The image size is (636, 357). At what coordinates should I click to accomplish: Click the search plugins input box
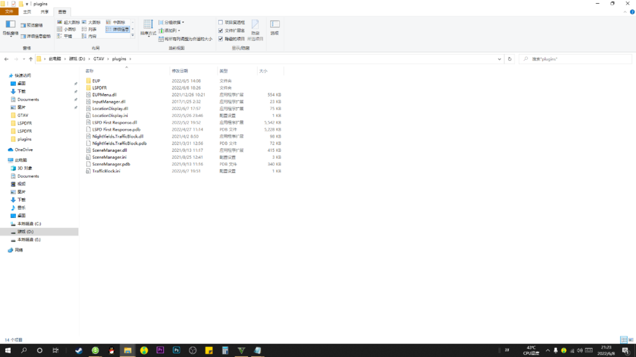pos(575,59)
